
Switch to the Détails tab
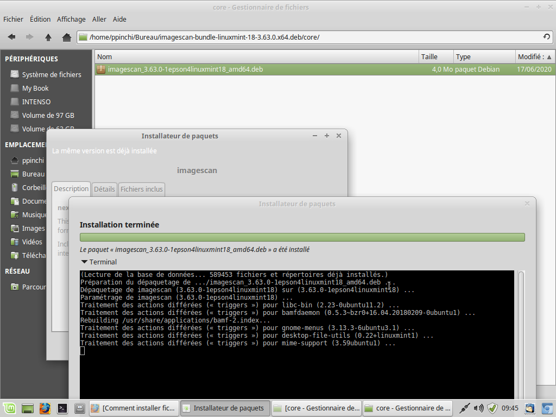(104, 189)
